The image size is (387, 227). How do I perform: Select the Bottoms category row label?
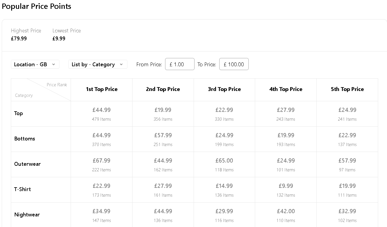(25, 139)
